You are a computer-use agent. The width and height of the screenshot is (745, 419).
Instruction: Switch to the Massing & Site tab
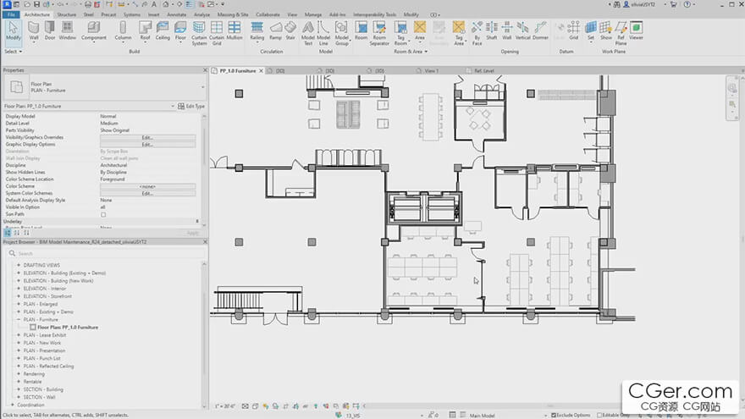(232, 14)
